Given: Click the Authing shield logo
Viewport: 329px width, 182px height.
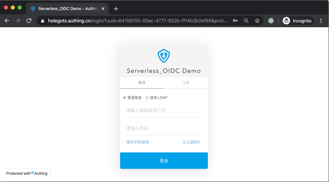Looking at the screenshot, I should tap(164, 56).
